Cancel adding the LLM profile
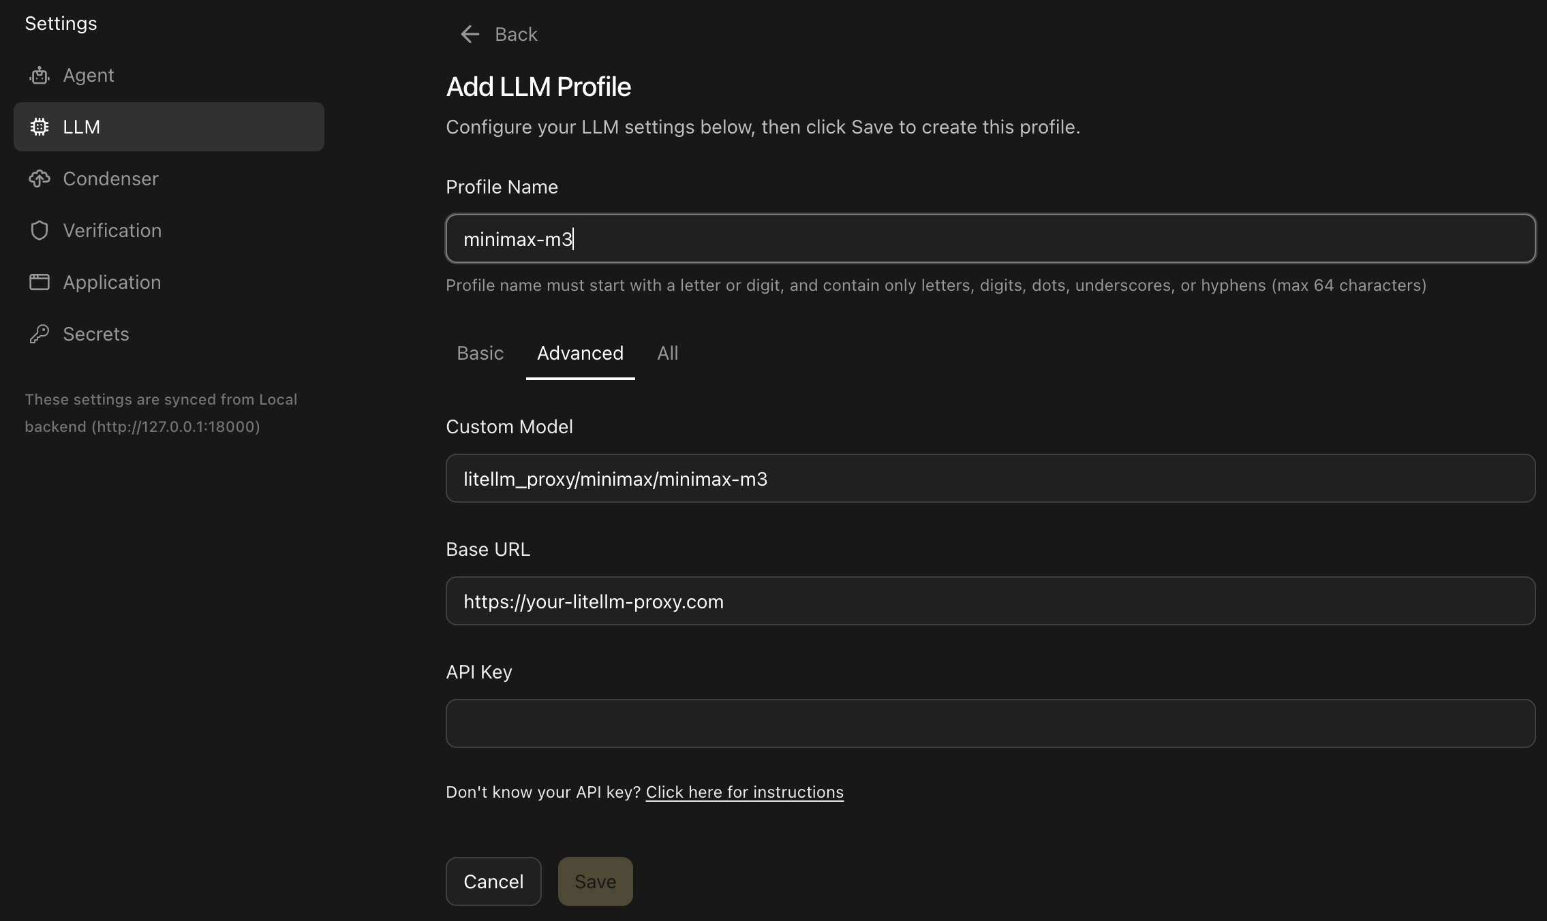This screenshot has height=921, width=1547. coord(493,881)
